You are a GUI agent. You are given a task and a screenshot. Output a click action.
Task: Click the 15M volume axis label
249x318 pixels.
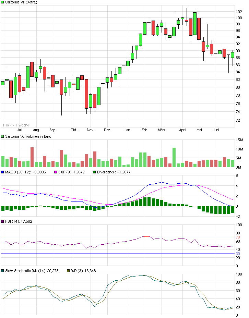(x=239, y=140)
